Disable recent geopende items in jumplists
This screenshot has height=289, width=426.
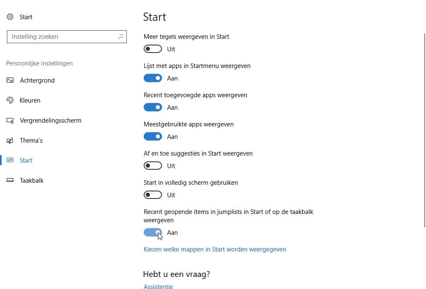coord(153,233)
